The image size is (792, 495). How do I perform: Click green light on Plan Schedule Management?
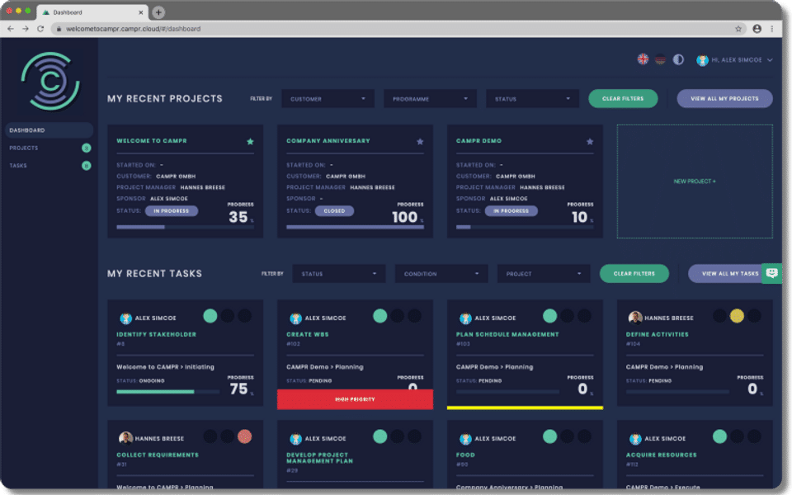click(x=549, y=316)
